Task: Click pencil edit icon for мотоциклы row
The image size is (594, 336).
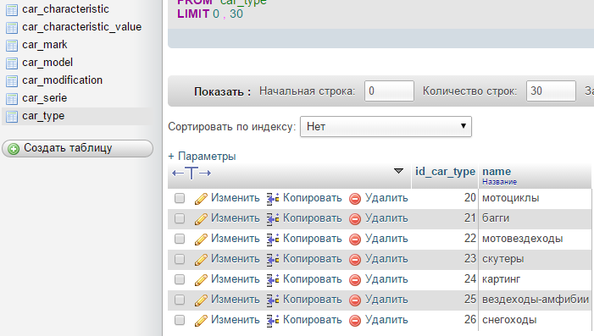Action: tap(201, 199)
